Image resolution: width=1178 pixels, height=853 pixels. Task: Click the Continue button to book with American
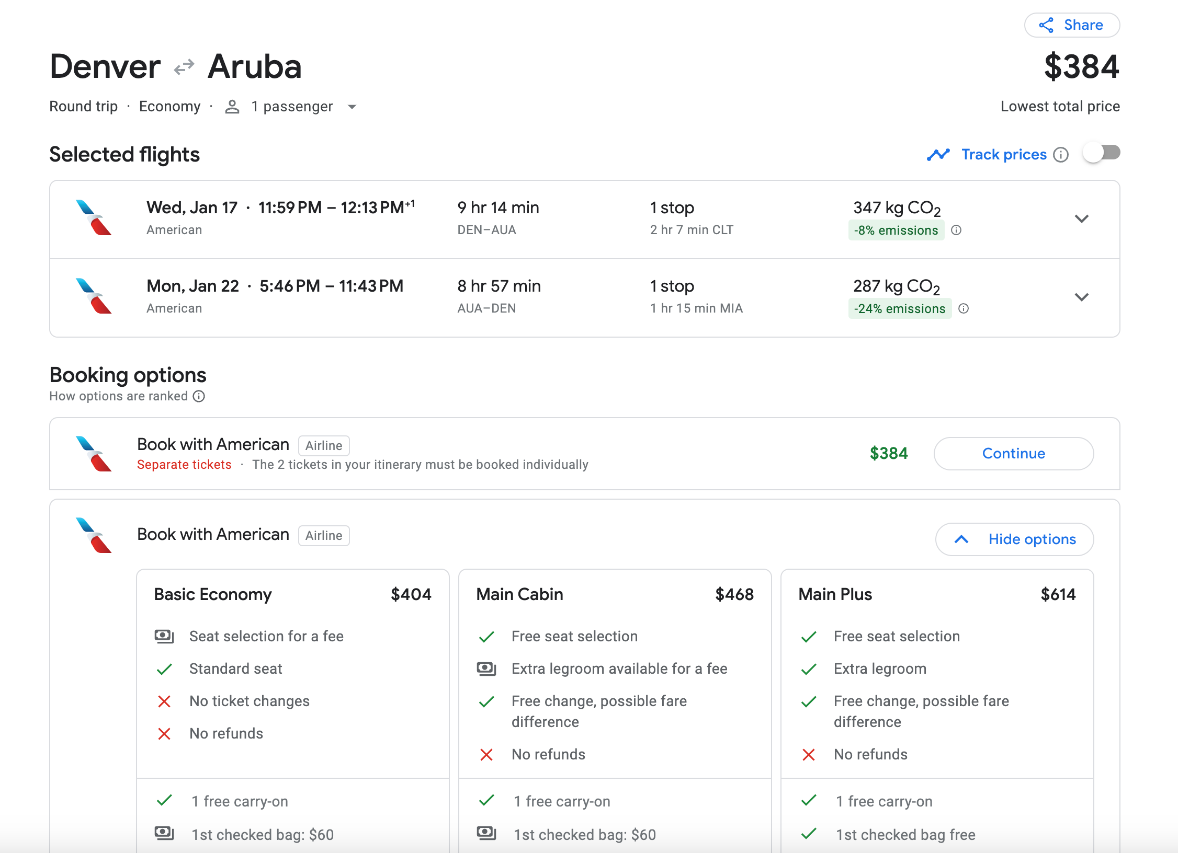1013,453
